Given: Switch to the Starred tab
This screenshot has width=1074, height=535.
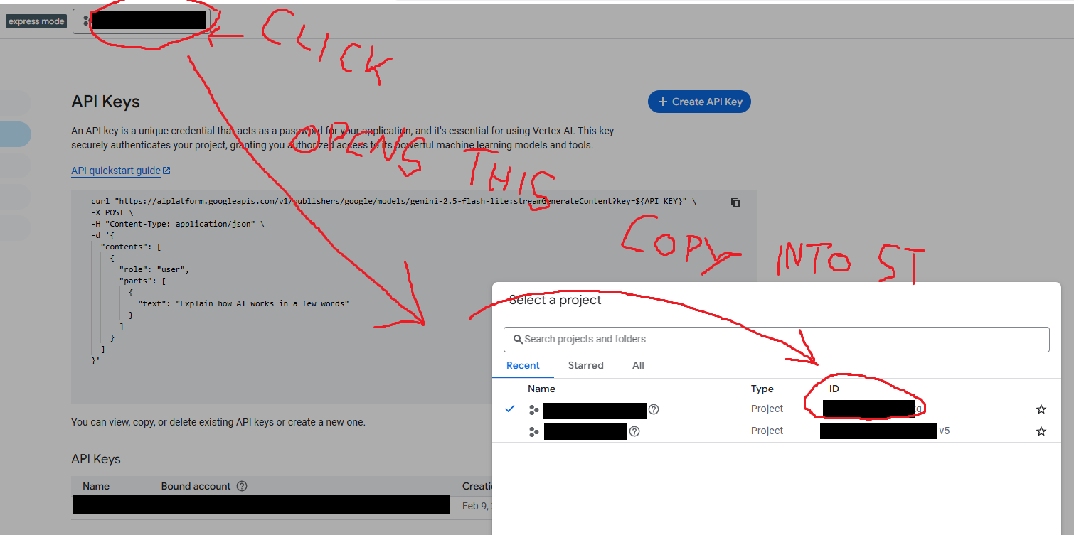Looking at the screenshot, I should [x=585, y=365].
